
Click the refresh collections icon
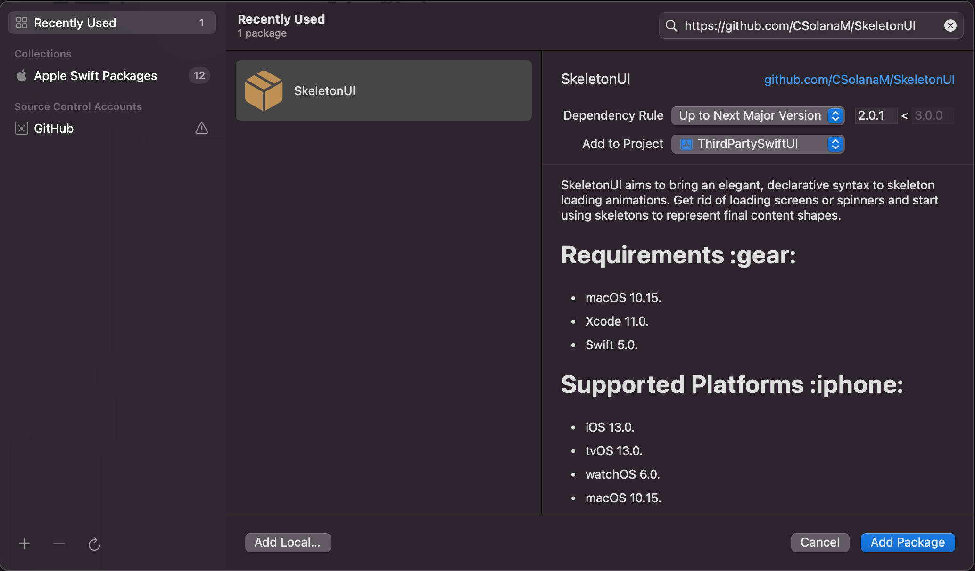(x=94, y=544)
